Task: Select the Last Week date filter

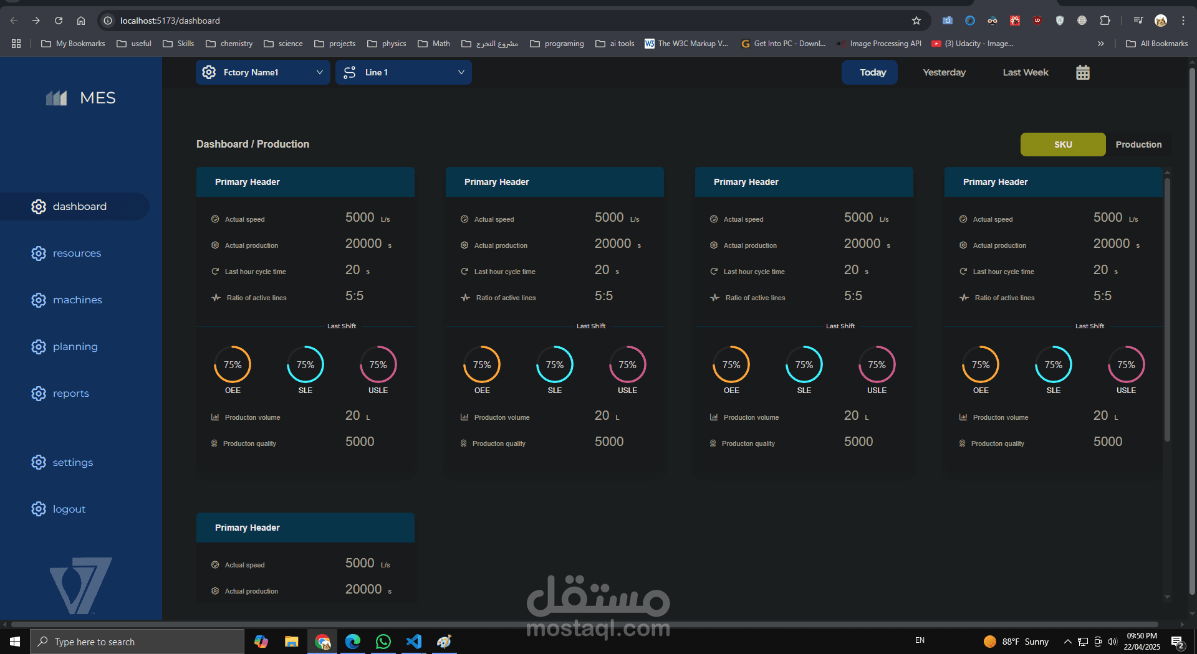Action: (1026, 72)
